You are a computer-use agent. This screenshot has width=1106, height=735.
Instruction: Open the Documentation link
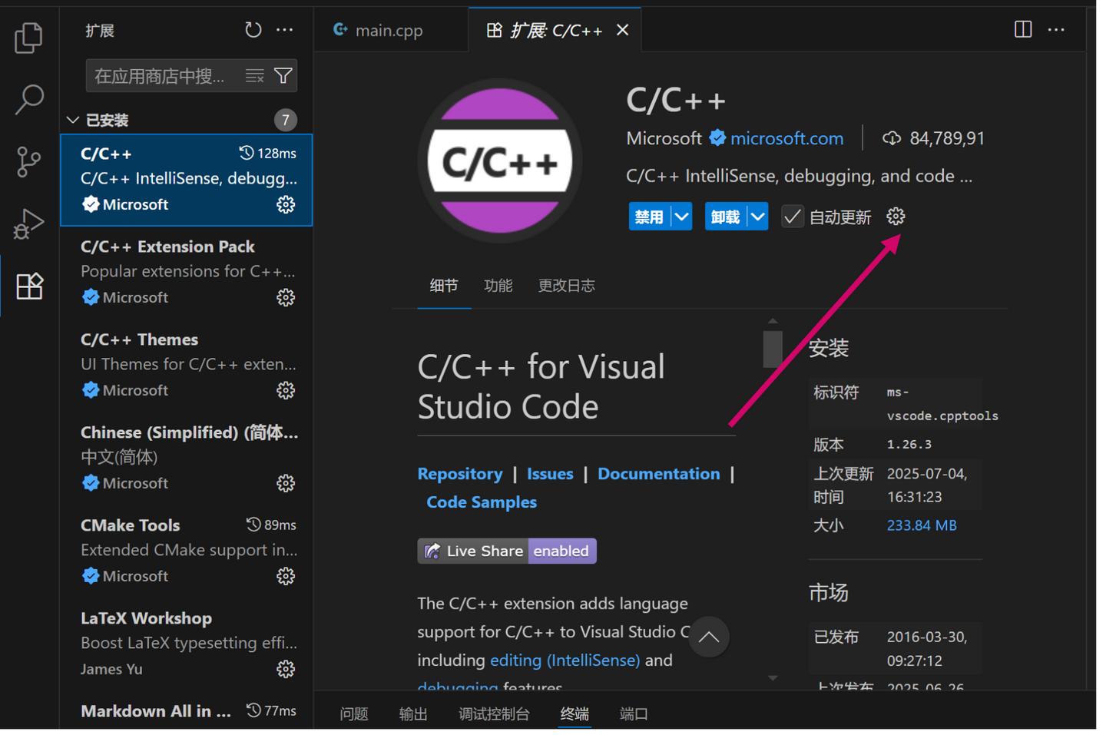click(x=659, y=474)
